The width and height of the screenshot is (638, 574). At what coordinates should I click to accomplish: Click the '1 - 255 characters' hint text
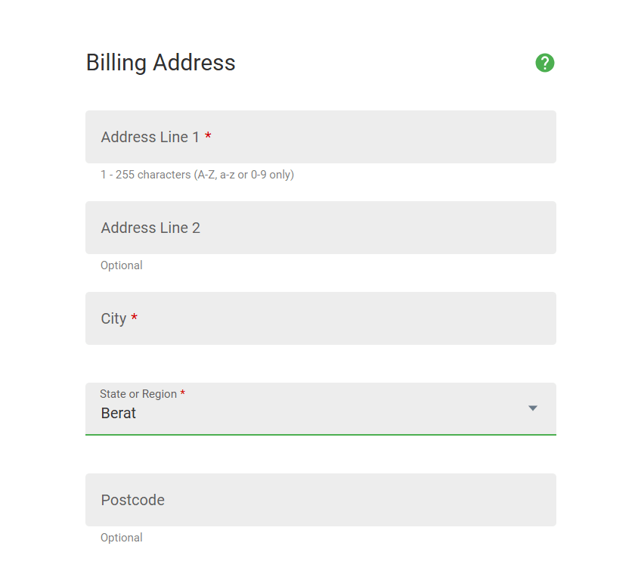(197, 175)
